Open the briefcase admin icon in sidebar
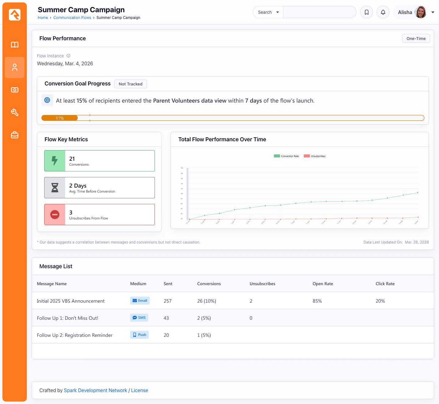The image size is (439, 404). click(15, 135)
